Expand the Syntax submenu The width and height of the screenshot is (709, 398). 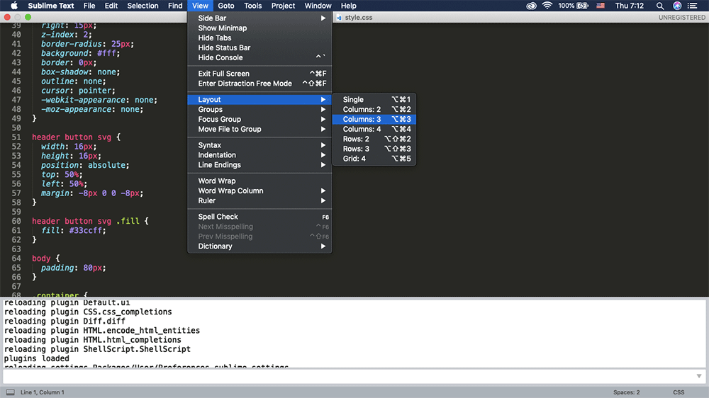coord(259,145)
